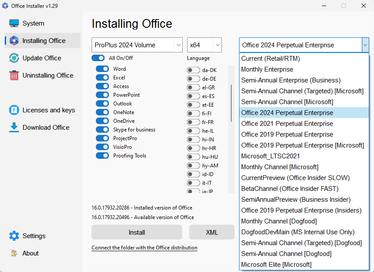Select DogfoodDevMain (MS Internal Use Only)
Image resolution: width=374 pixels, height=272 pixels.
pyautogui.click(x=304, y=232)
